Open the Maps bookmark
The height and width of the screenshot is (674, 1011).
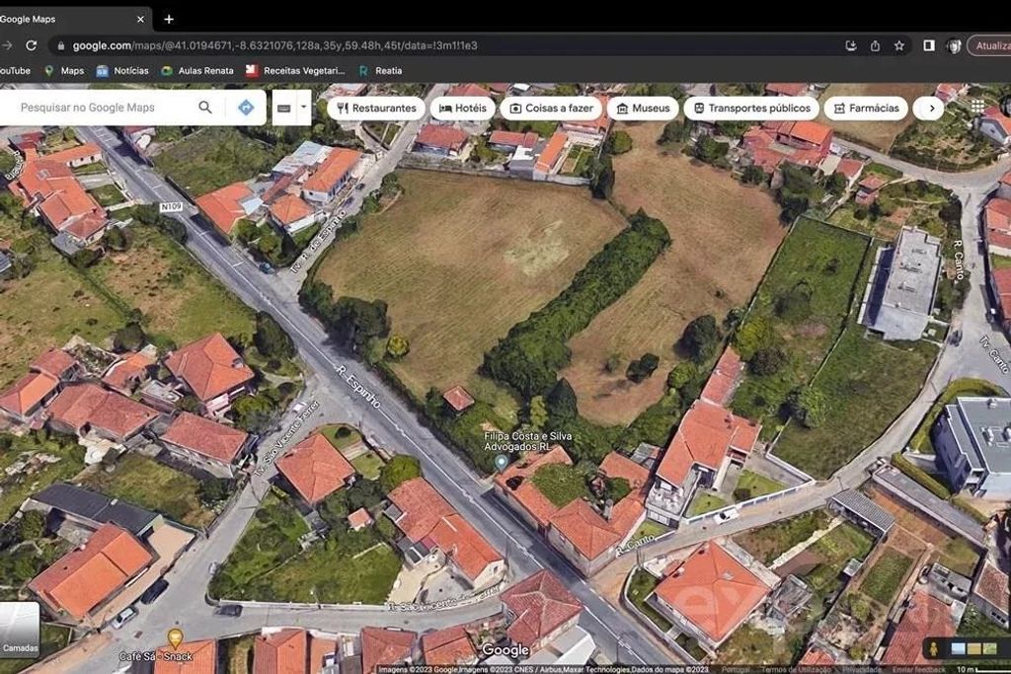tap(64, 71)
